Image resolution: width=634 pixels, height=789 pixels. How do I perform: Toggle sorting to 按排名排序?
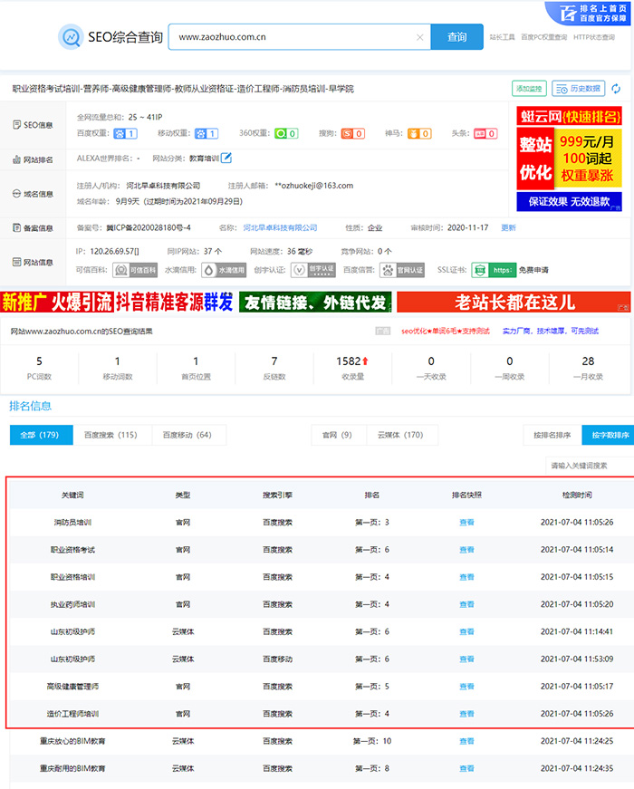click(x=552, y=436)
